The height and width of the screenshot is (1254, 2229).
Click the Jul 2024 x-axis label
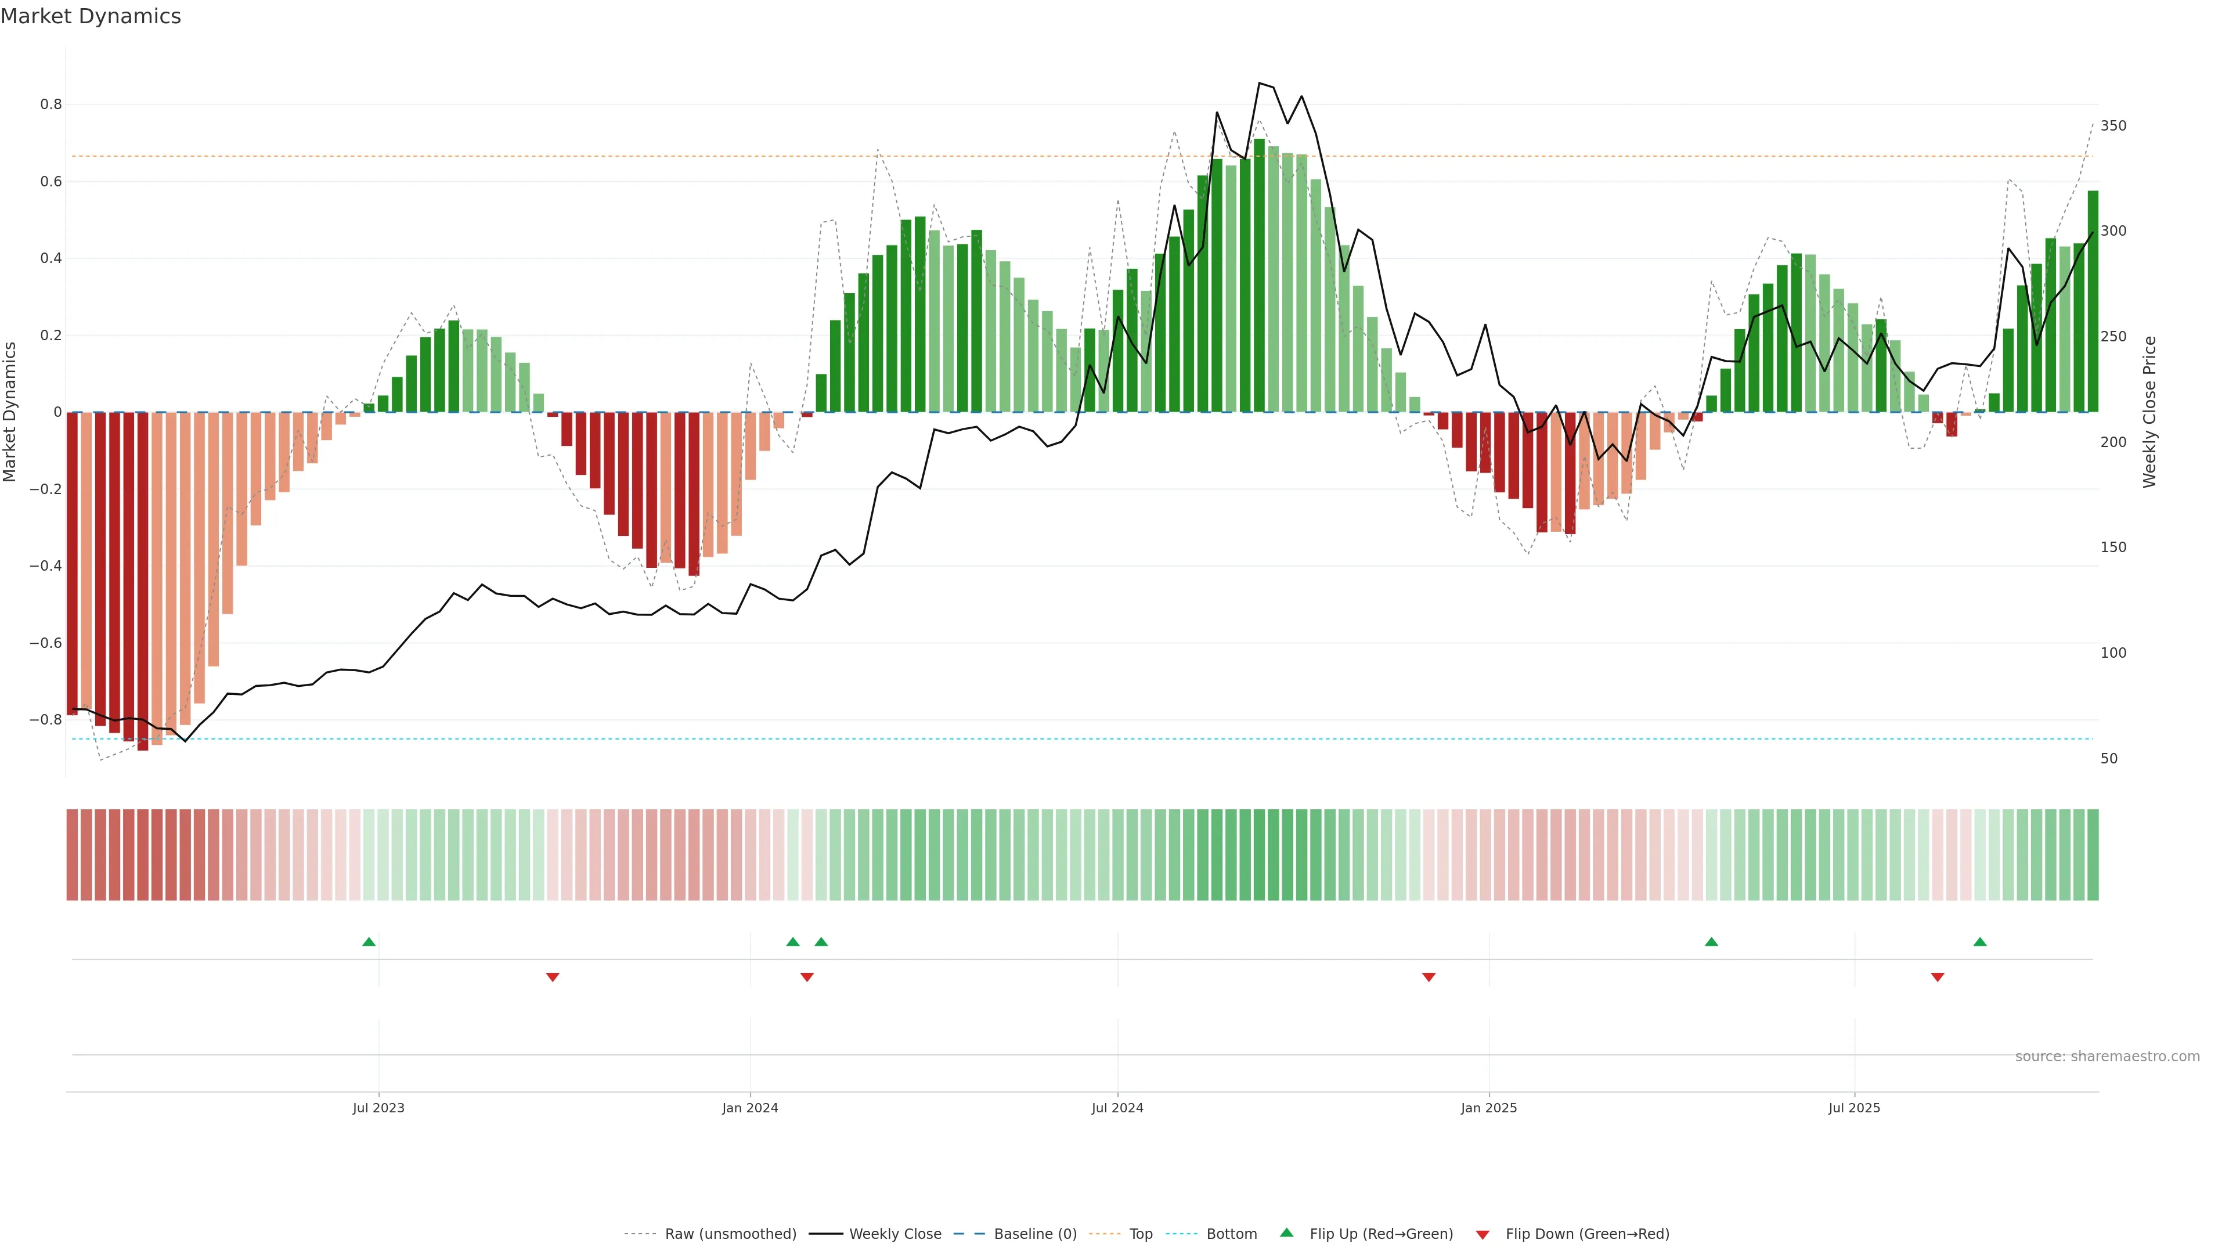tap(1117, 1108)
